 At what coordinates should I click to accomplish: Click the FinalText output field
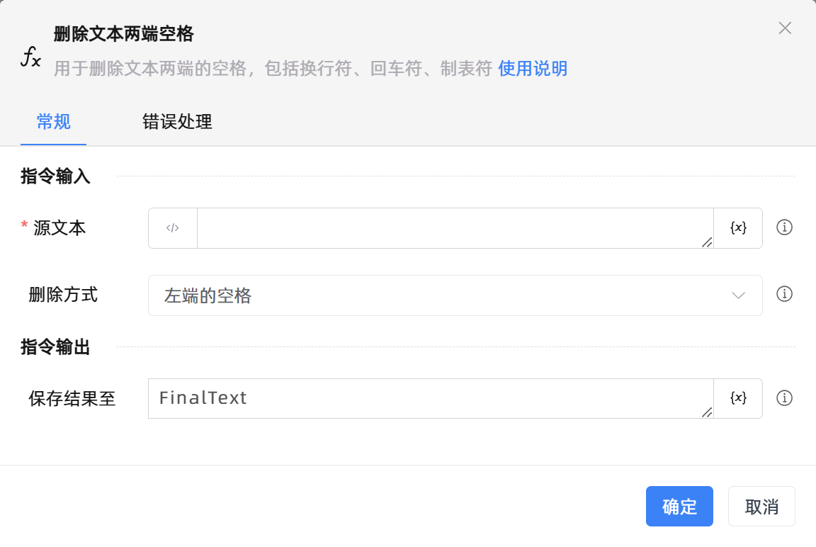coord(429,398)
